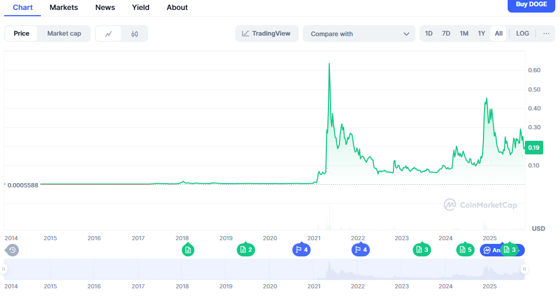Go to the Yield tab
Viewport: 560px width, 303px height.
click(x=140, y=7)
